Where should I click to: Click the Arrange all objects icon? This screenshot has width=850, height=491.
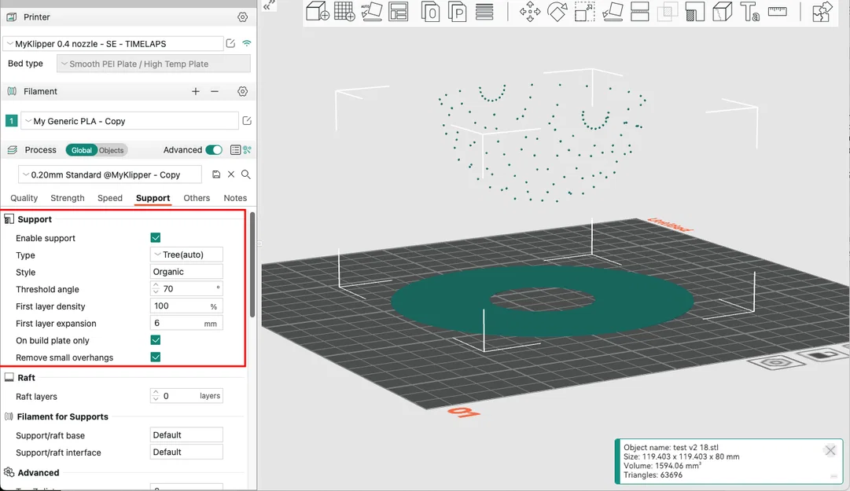[399, 11]
